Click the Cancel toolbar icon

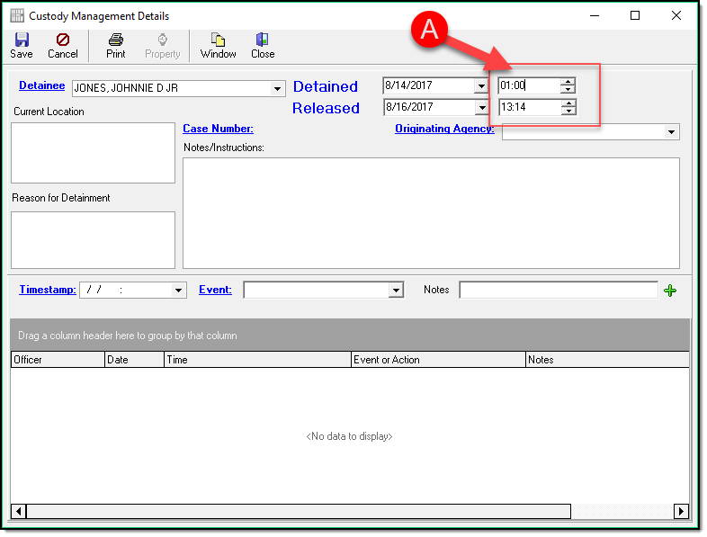pyautogui.click(x=63, y=40)
